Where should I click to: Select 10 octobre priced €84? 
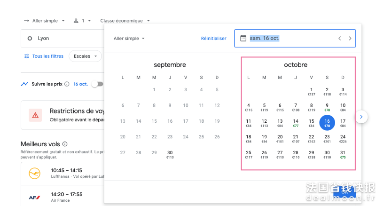[x=343, y=107]
